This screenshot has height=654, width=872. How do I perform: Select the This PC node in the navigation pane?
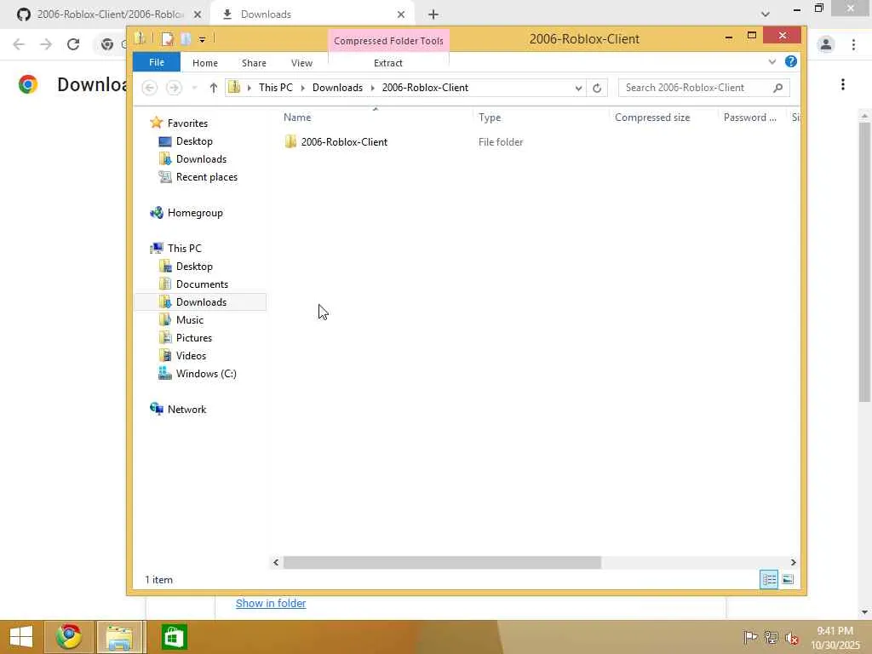pos(184,248)
